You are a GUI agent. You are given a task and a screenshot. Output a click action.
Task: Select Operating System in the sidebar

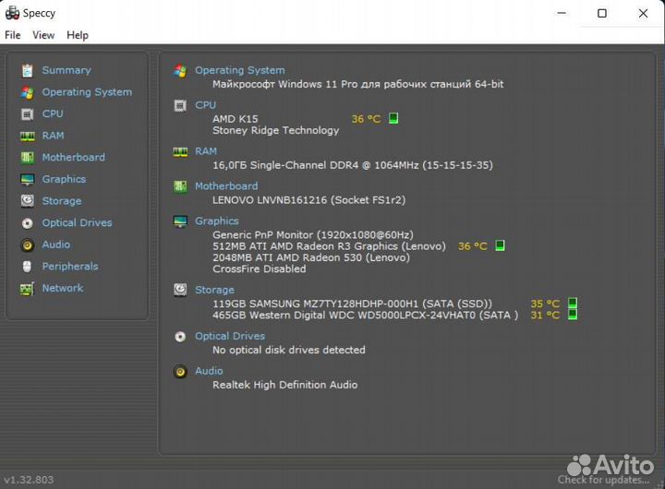[87, 92]
